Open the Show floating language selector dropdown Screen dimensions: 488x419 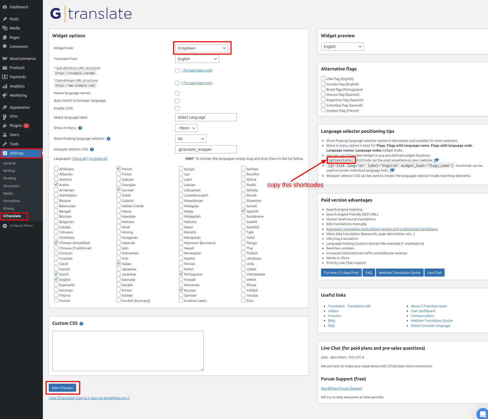[191, 139]
